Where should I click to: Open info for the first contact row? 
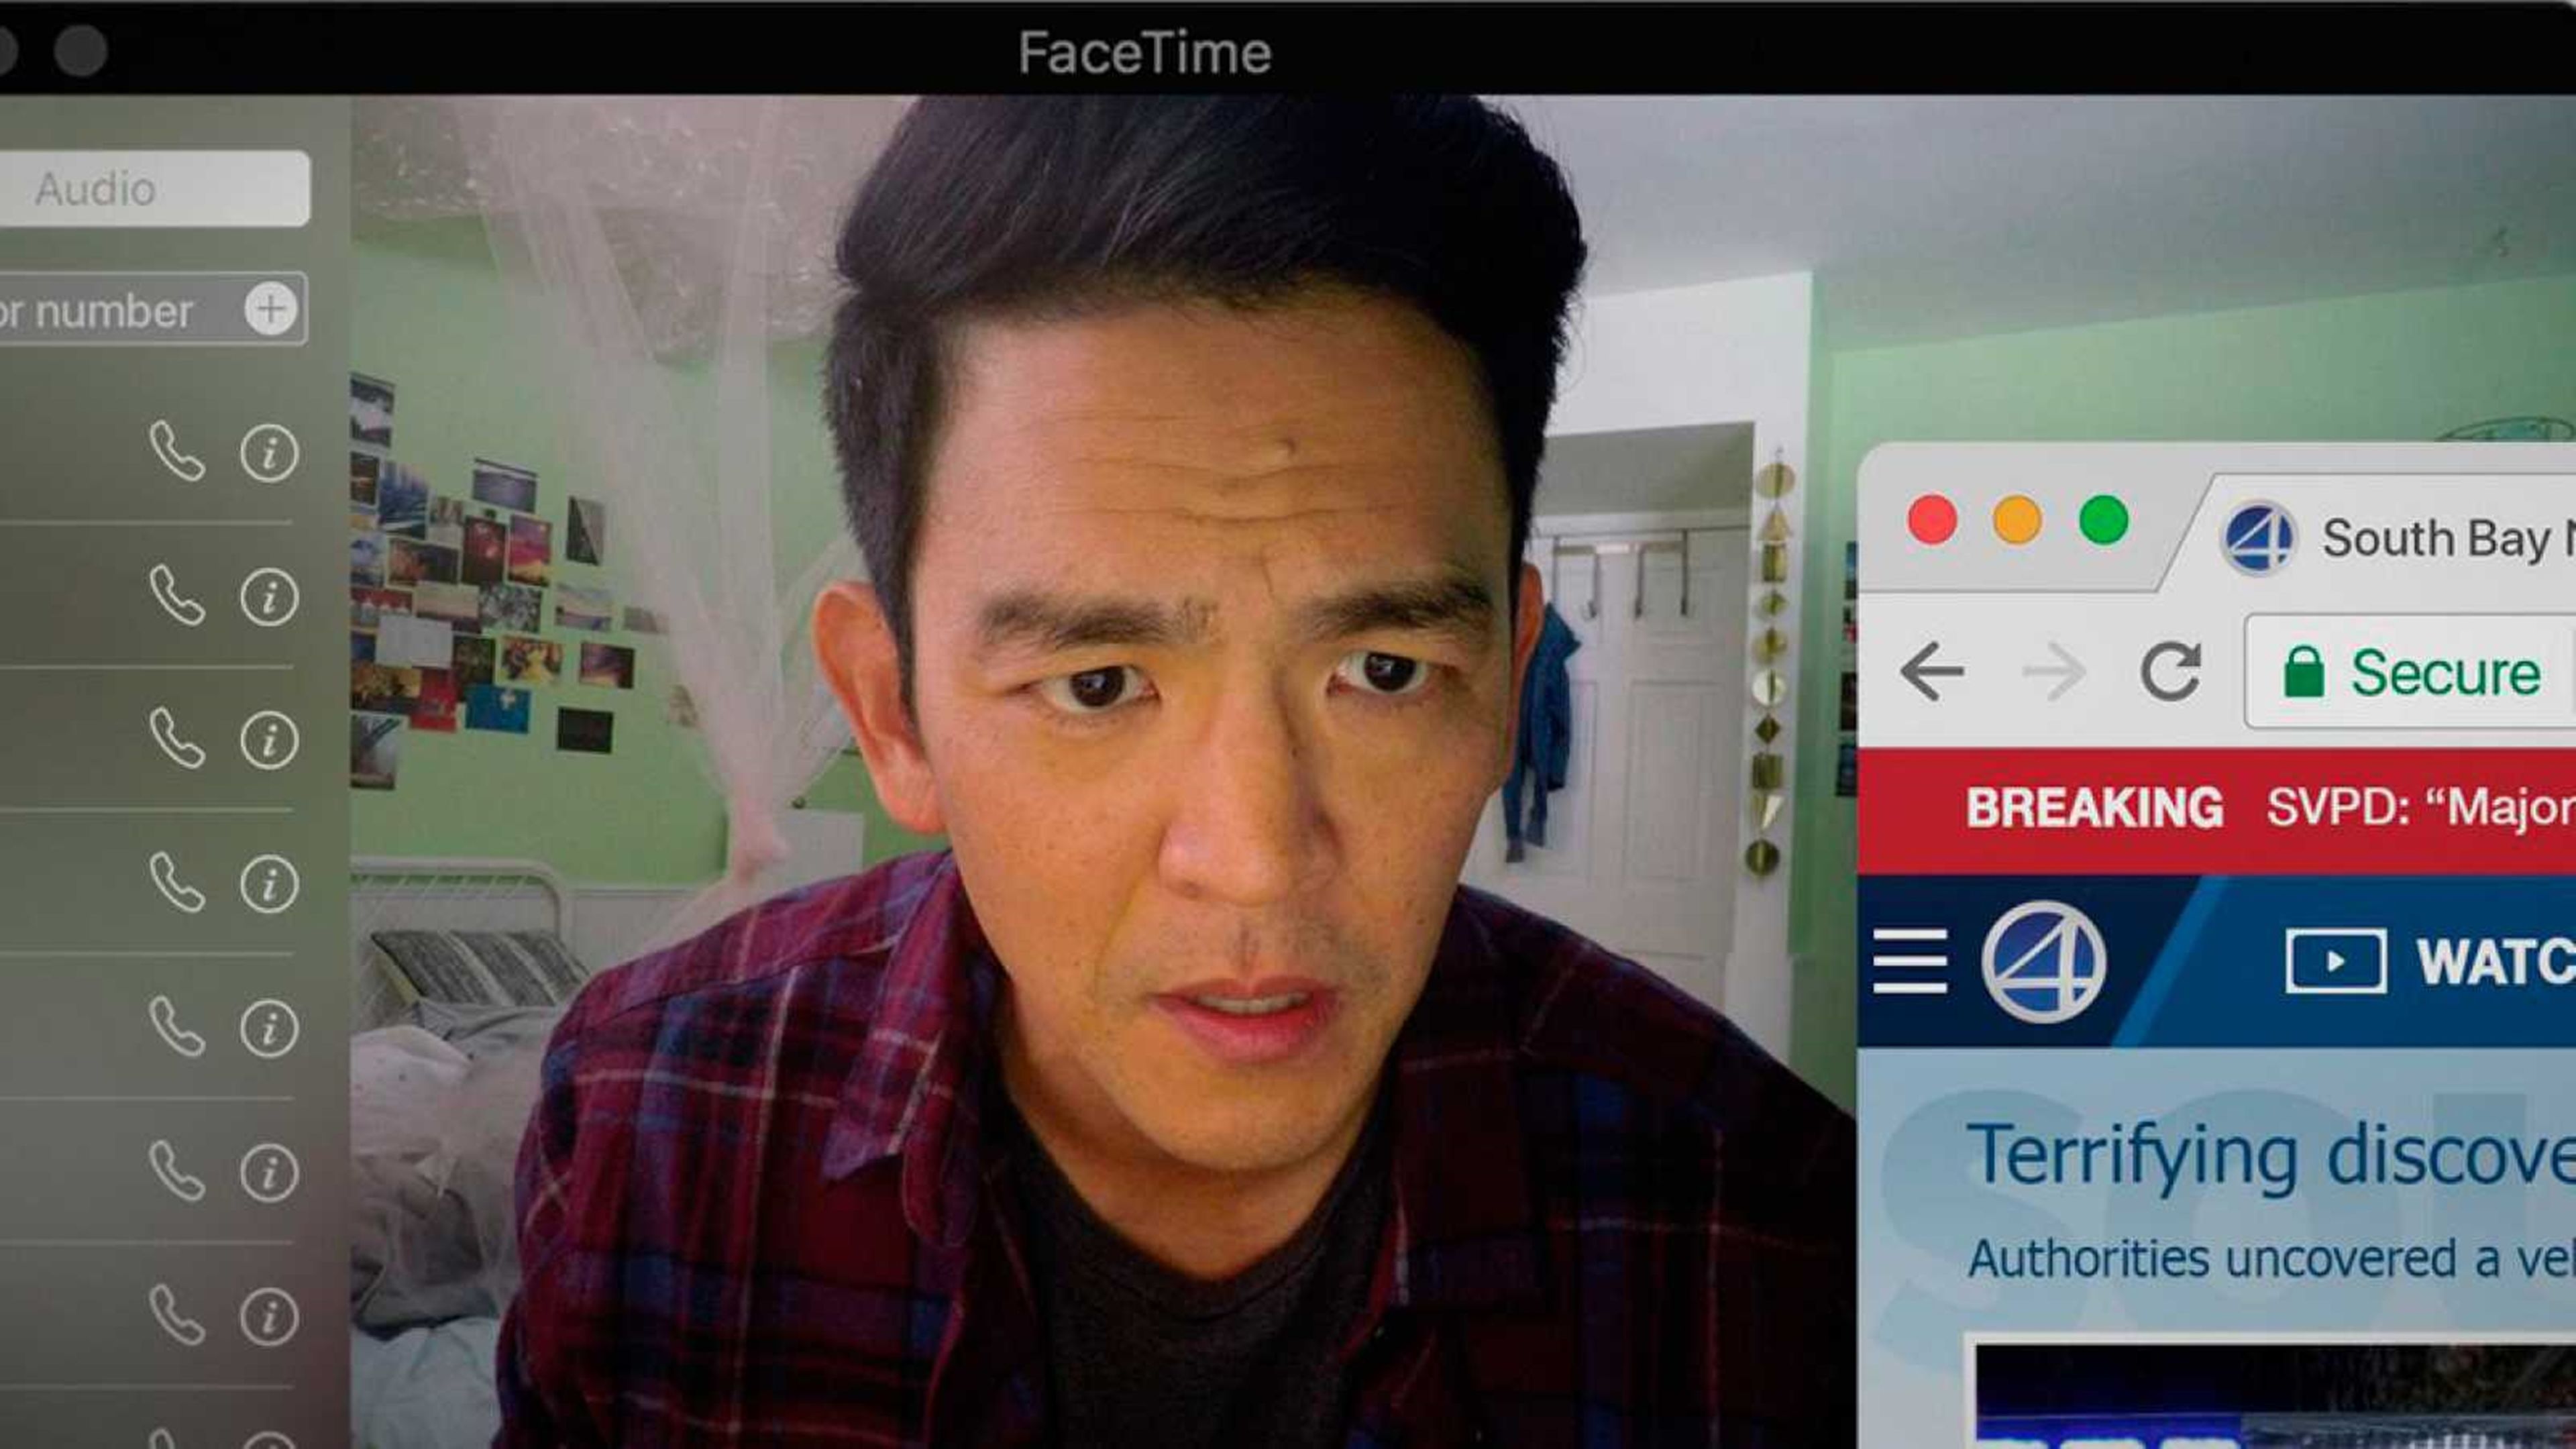[269, 454]
